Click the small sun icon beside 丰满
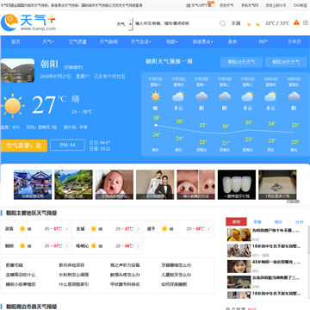Screen dimensions: 310x310 (x=249, y=24)
